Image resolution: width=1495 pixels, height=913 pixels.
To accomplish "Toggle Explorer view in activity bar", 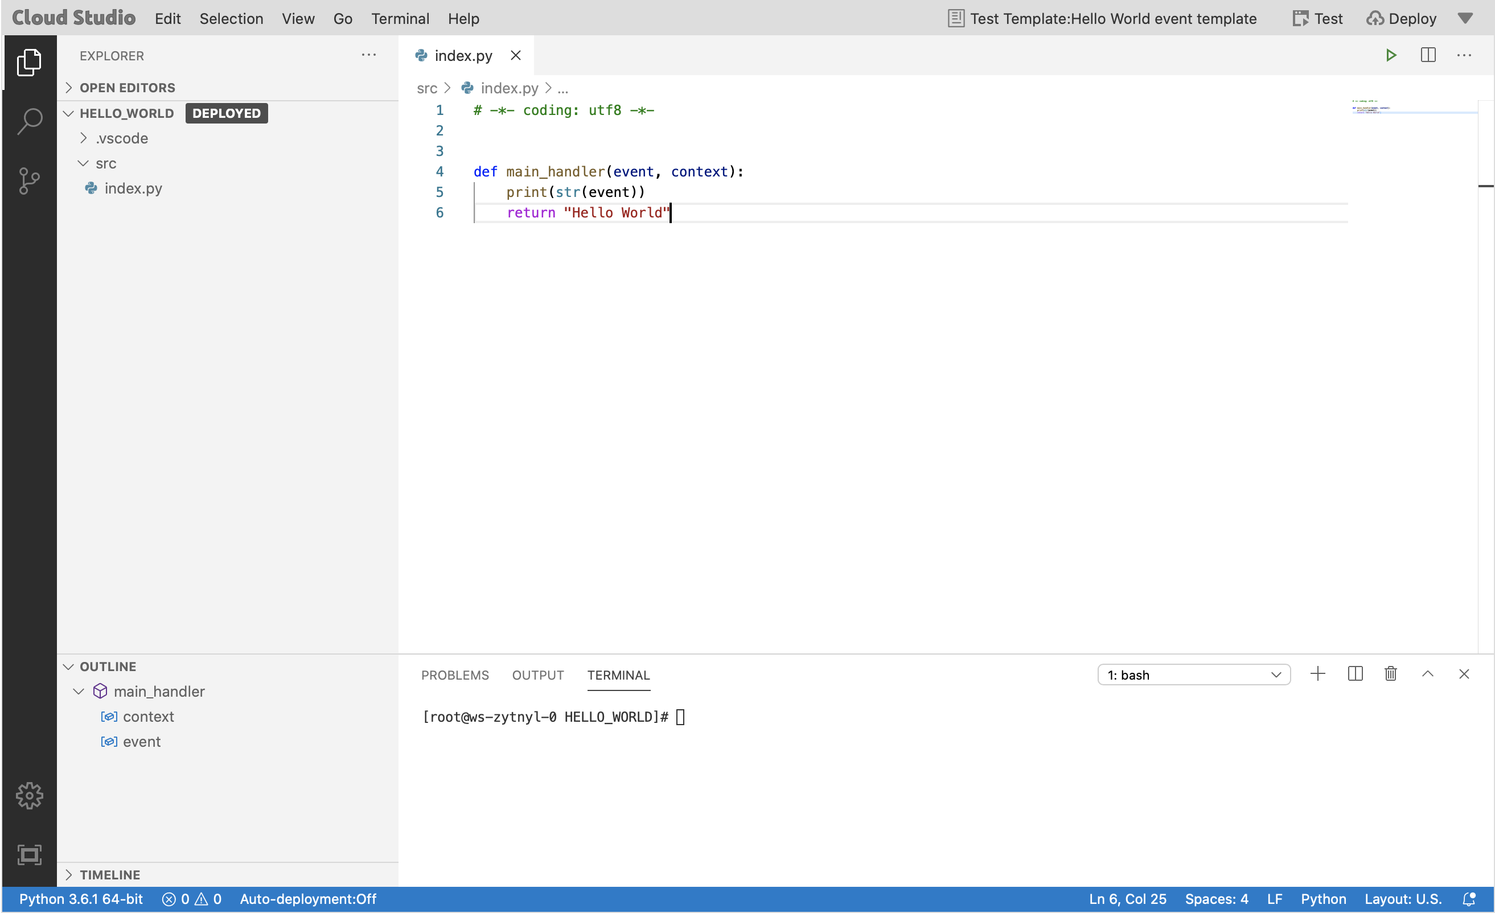I will pos(29,63).
